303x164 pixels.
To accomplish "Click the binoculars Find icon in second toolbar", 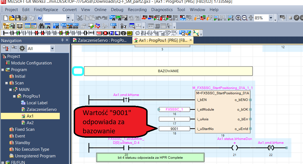I will [41, 26].
